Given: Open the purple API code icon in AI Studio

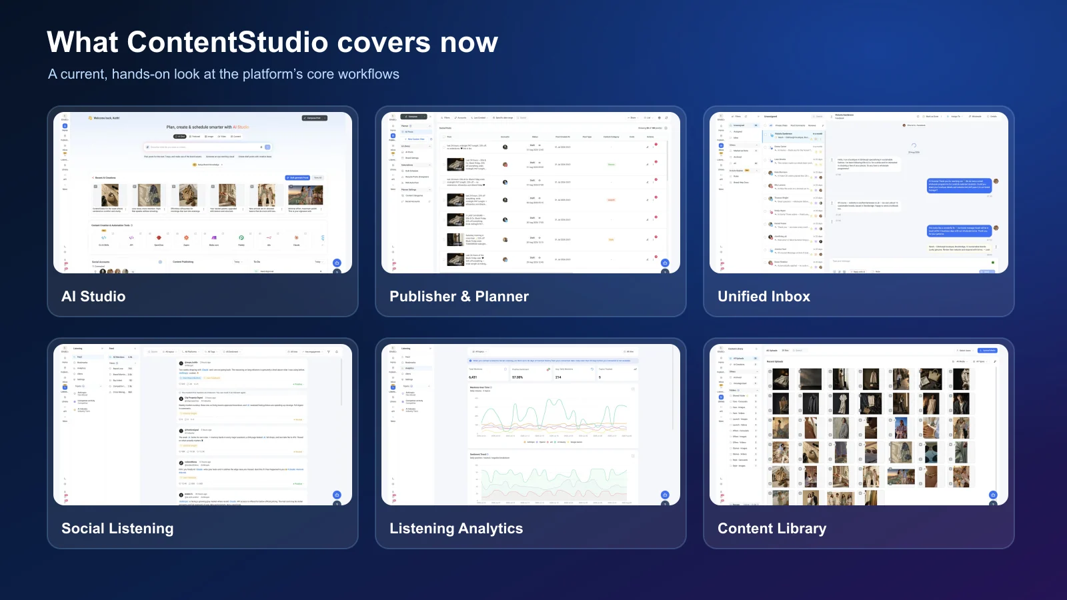Looking at the screenshot, I should [131, 237].
